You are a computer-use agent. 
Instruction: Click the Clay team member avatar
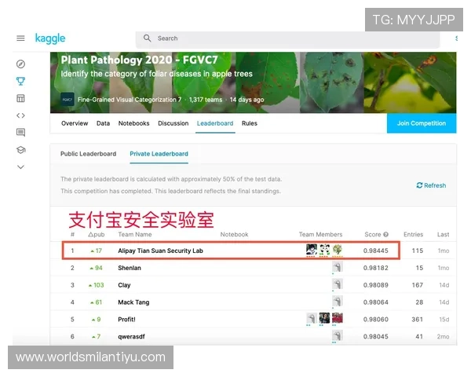(x=338, y=284)
